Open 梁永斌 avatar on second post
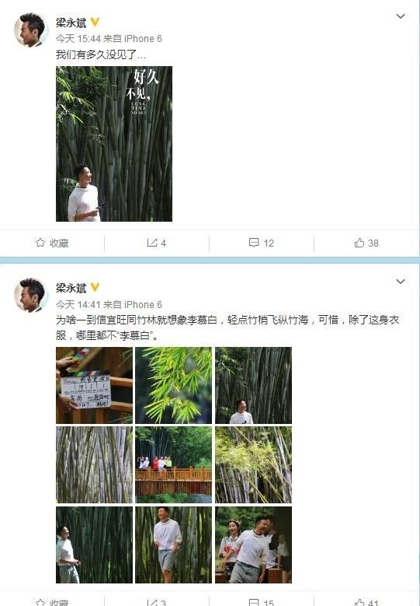This screenshot has height=606, width=420. click(x=31, y=296)
